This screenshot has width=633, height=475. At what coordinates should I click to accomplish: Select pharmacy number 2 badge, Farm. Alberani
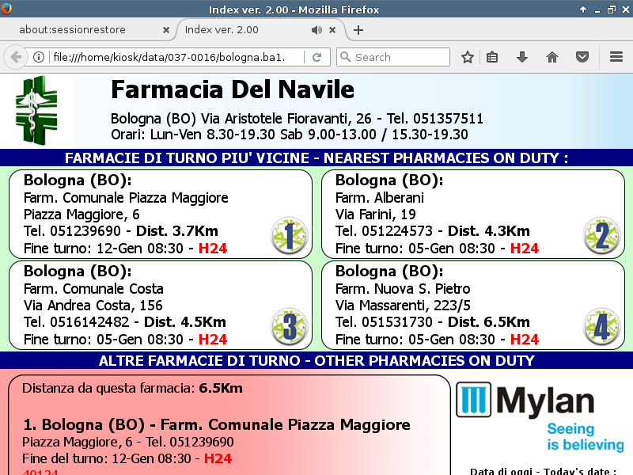(x=601, y=235)
